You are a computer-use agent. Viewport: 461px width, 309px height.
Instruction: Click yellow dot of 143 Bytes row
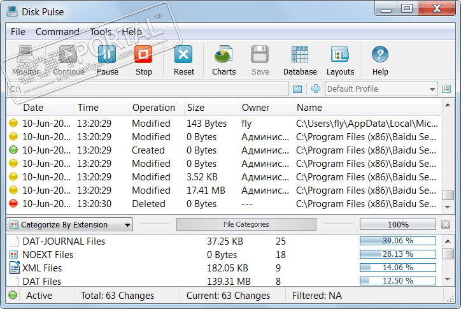click(x=13, y=123)
